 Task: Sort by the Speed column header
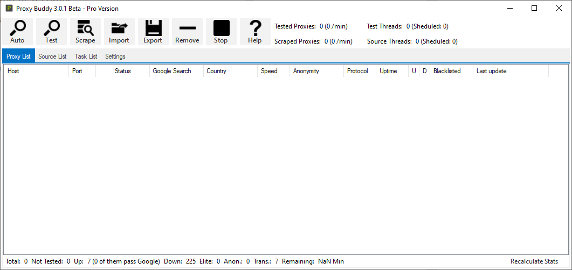pyautogui.click(x=273, y=71)
